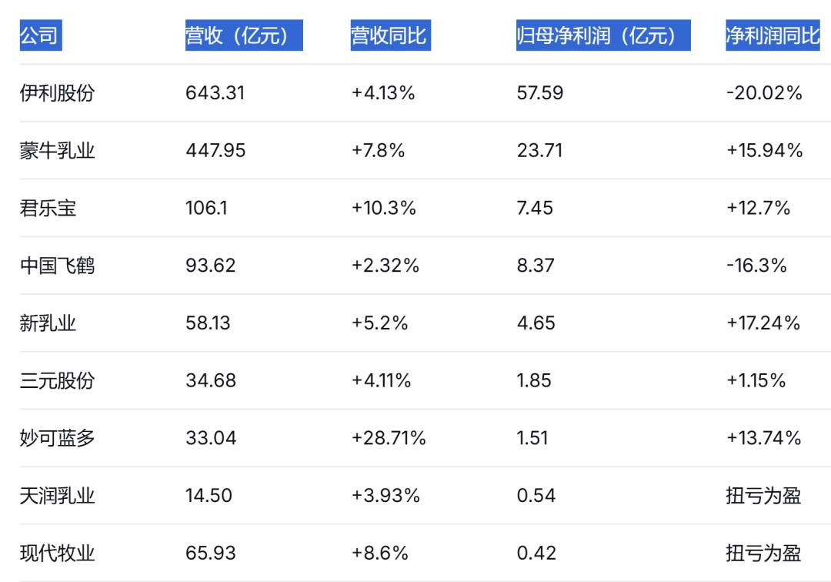Select the 营收（亿元） column header
The image size is (831, 582).
pyautogui.click(x=244, y=35)
